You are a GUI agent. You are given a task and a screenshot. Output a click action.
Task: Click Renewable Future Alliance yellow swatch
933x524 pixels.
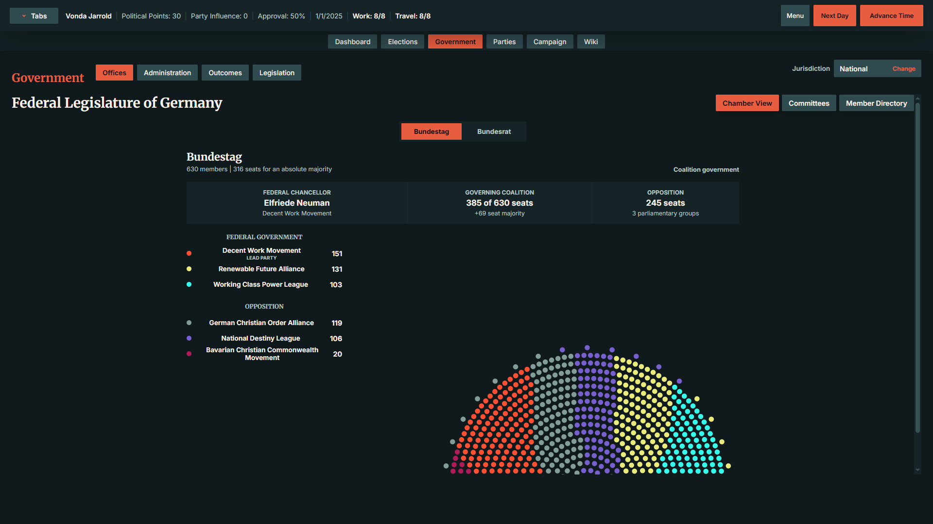pos(189,269)
